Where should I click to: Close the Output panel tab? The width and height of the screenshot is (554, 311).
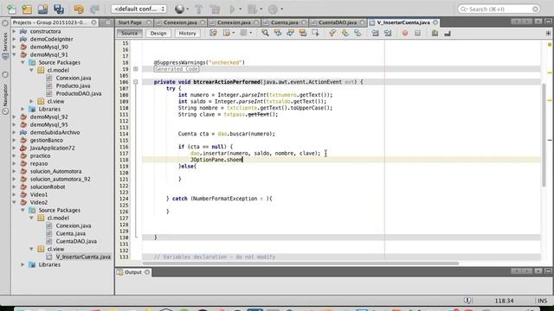pos(147,272)
